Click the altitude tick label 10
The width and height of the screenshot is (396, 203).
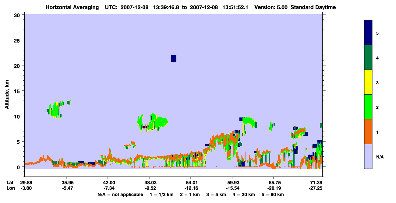18,116
